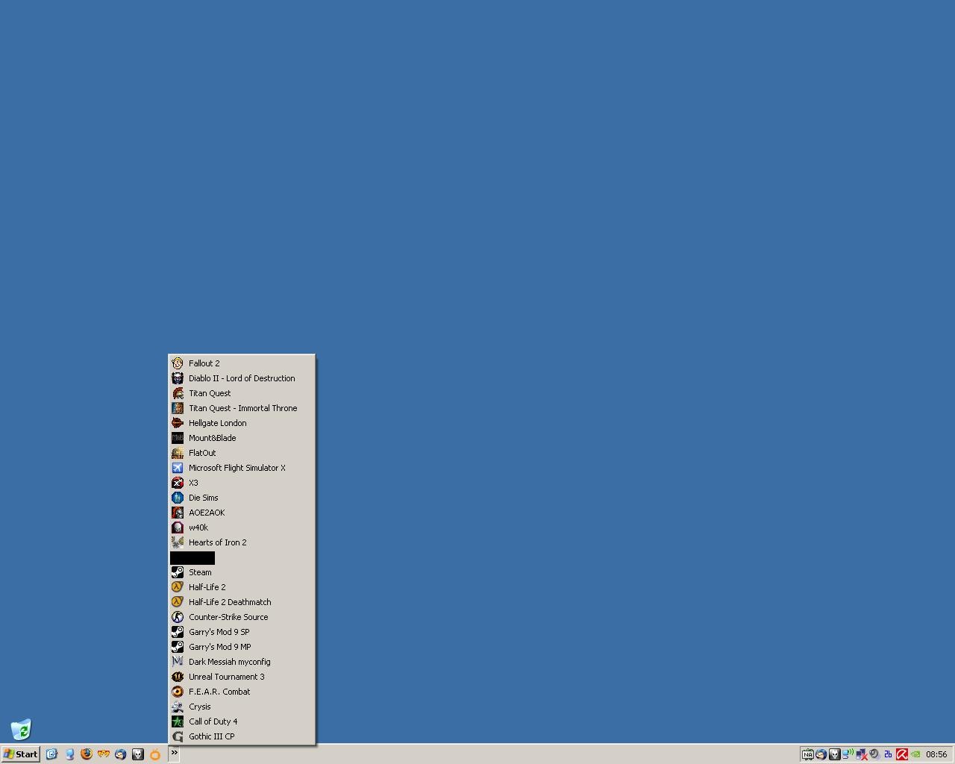955x764 pixels.
Task: Launch Mount&Blade shortcut
Action: [242, 438]
